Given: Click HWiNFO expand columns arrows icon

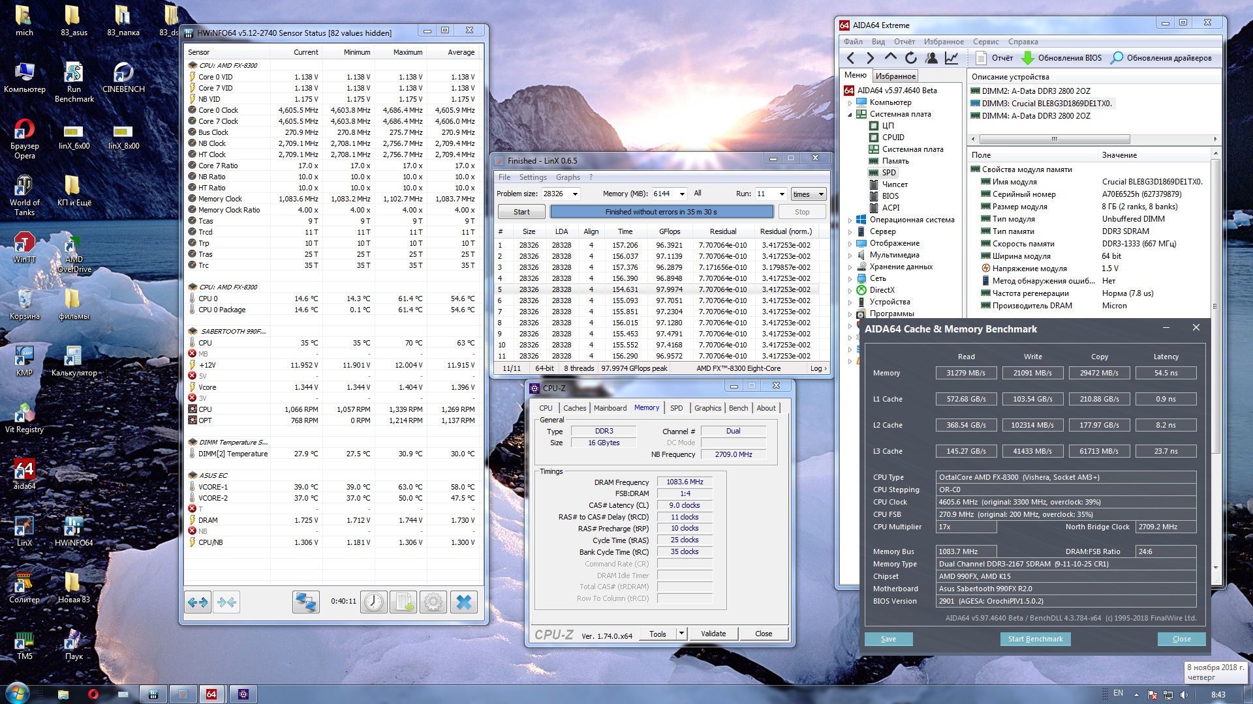Looking at the screenshot, I should (198, 602).
